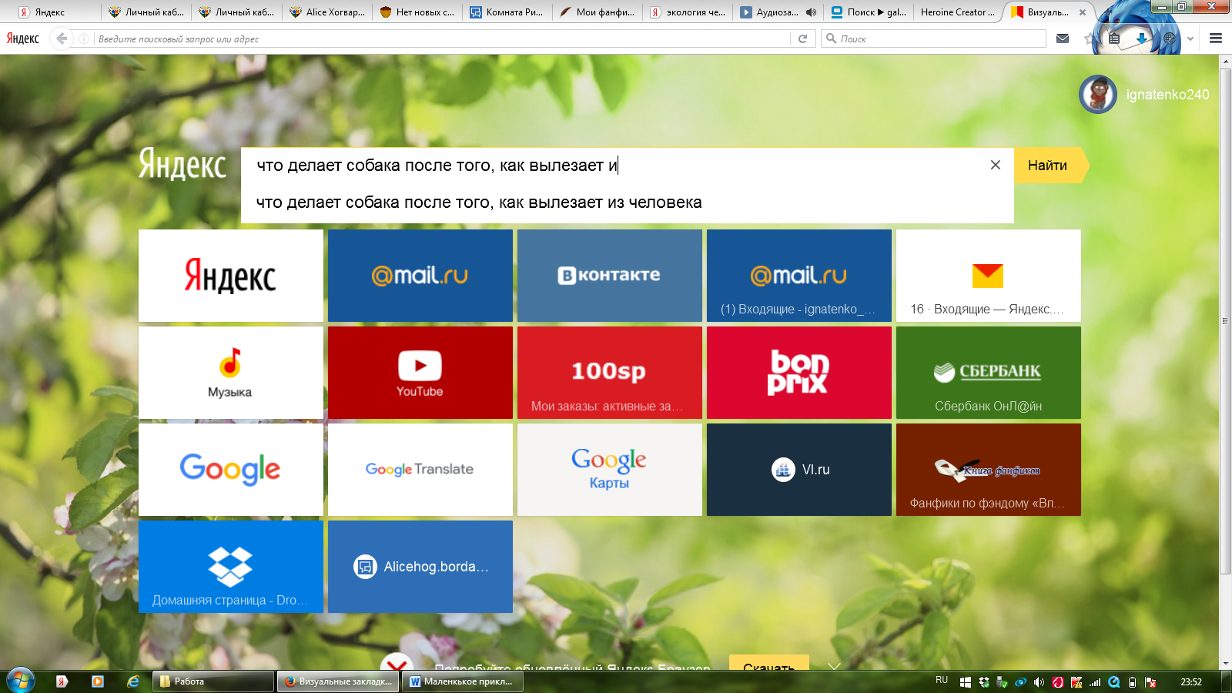Open the Google Translate tile
This screenshot has width=1232, height=693.
click(420, 470)
